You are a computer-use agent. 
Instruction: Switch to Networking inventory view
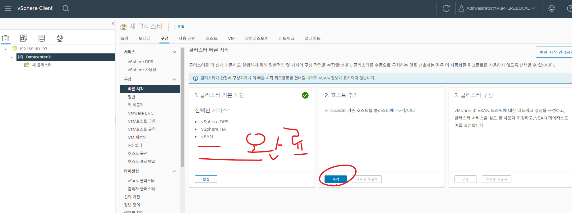point(60,38)
